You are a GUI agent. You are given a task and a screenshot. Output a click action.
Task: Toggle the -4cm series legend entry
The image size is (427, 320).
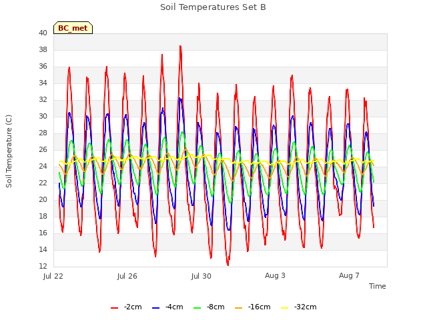[x=167, y=307]
